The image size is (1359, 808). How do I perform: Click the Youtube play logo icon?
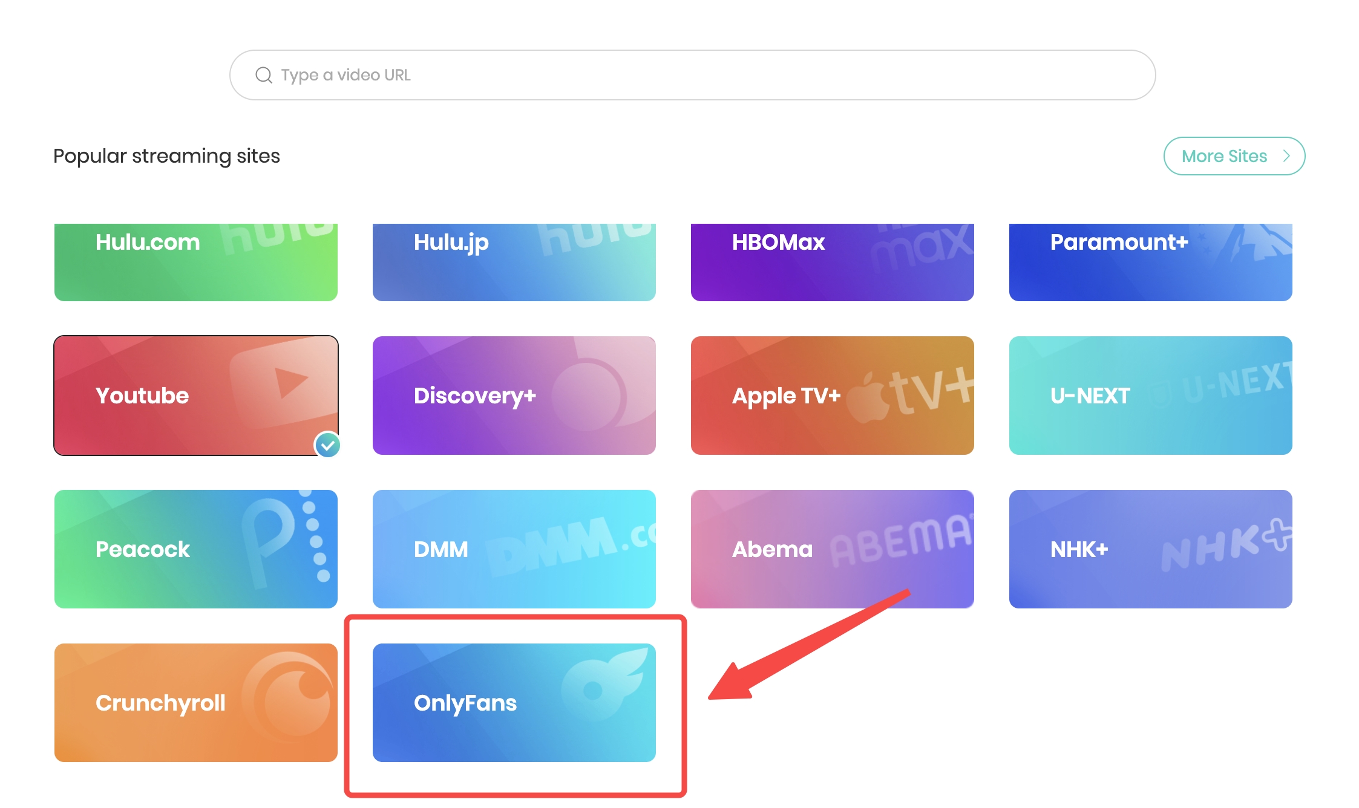(x=283, y=382)
